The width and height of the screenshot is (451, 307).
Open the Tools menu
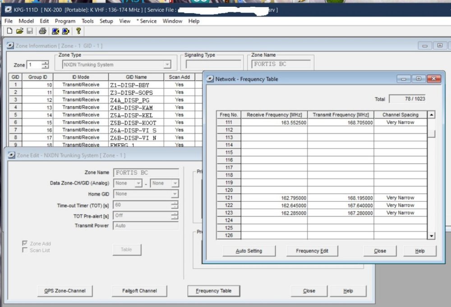pos(87,21)
